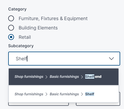Click Basic furnishings in the Shelf row

[x=64, y=94]
